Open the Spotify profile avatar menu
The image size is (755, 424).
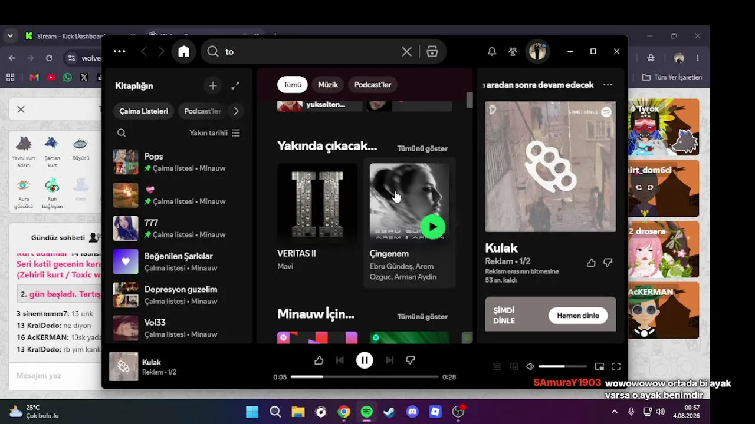[537, 51]
